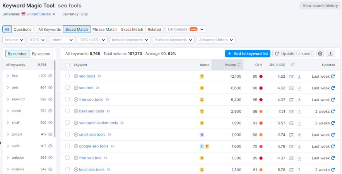Expand the 'keyword' group in sidebar
The image size is (342, 174).
click(x=8, y=99)
